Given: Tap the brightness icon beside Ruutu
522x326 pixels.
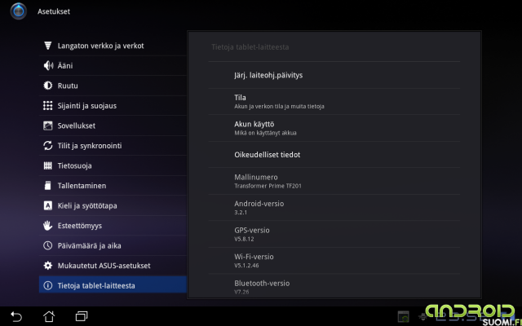Looking at the screenshot, I should coord(47,86).
